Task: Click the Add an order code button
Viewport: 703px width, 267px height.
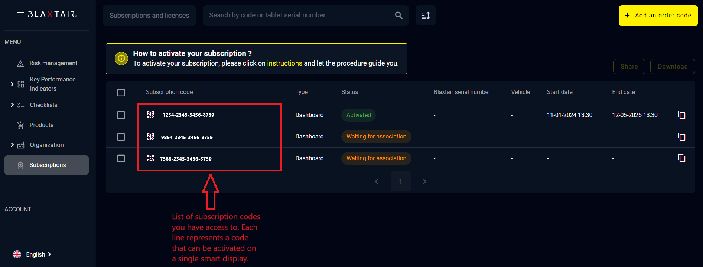Action: [x=658, y=15]
